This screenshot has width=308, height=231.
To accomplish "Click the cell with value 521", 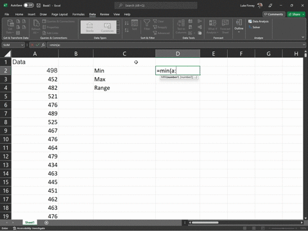I will point(35,96).
